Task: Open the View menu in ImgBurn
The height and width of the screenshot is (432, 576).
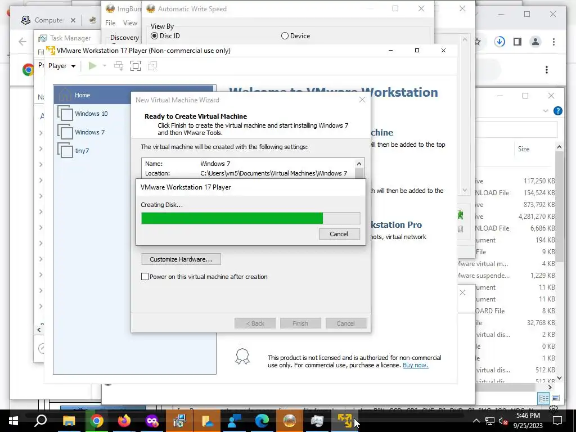Action: [x=130, y=22]
